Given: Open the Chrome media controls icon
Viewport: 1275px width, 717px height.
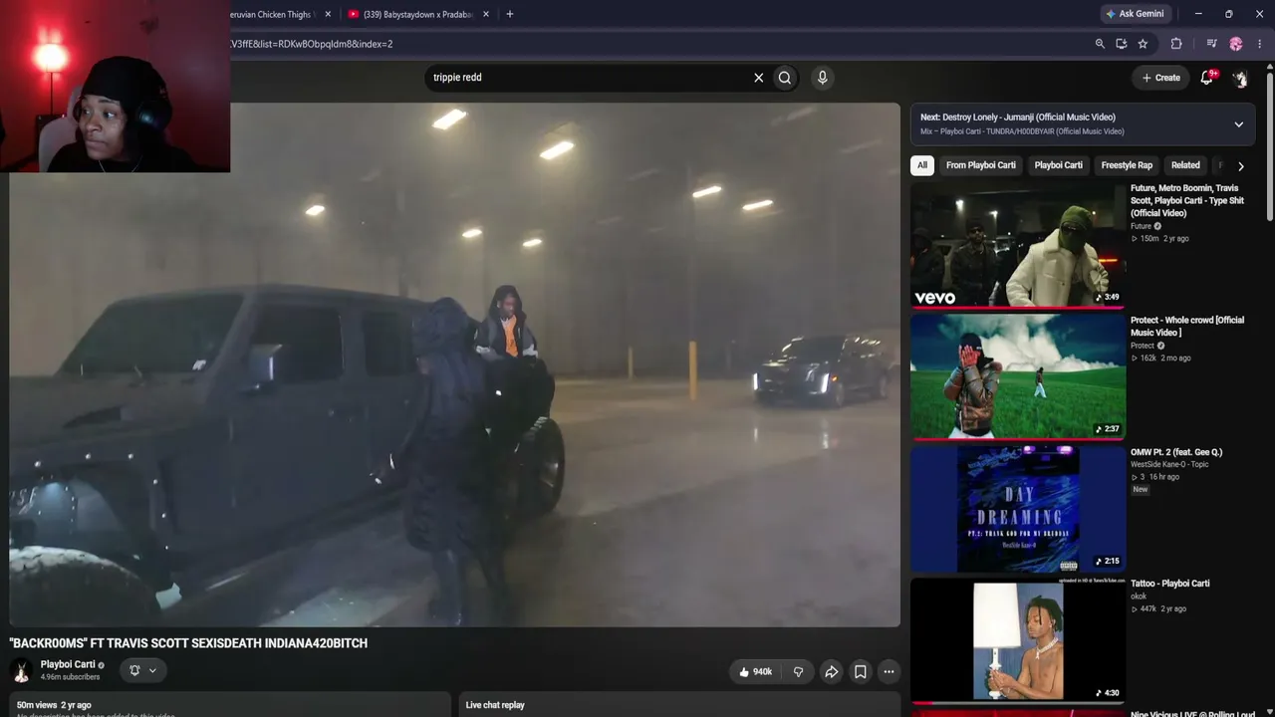Looking at the screenshot, I should (1211, 44).
